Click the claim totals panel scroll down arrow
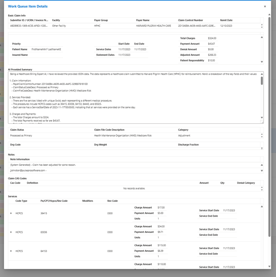This screenshot has width=276, height=277. [x=262, y=62]
